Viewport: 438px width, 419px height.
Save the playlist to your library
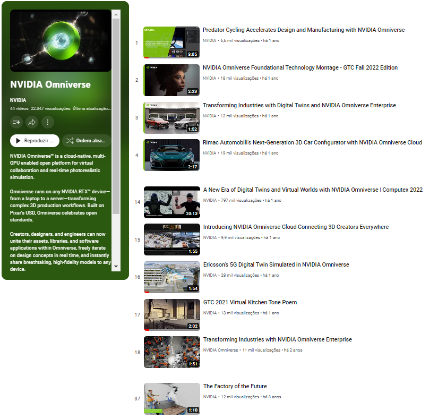16,122
